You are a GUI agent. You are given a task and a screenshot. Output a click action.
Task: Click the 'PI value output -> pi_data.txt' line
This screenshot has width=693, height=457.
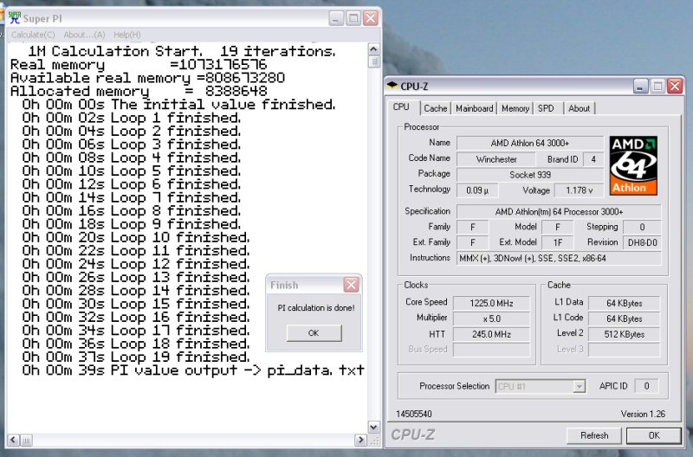(193, 370)
